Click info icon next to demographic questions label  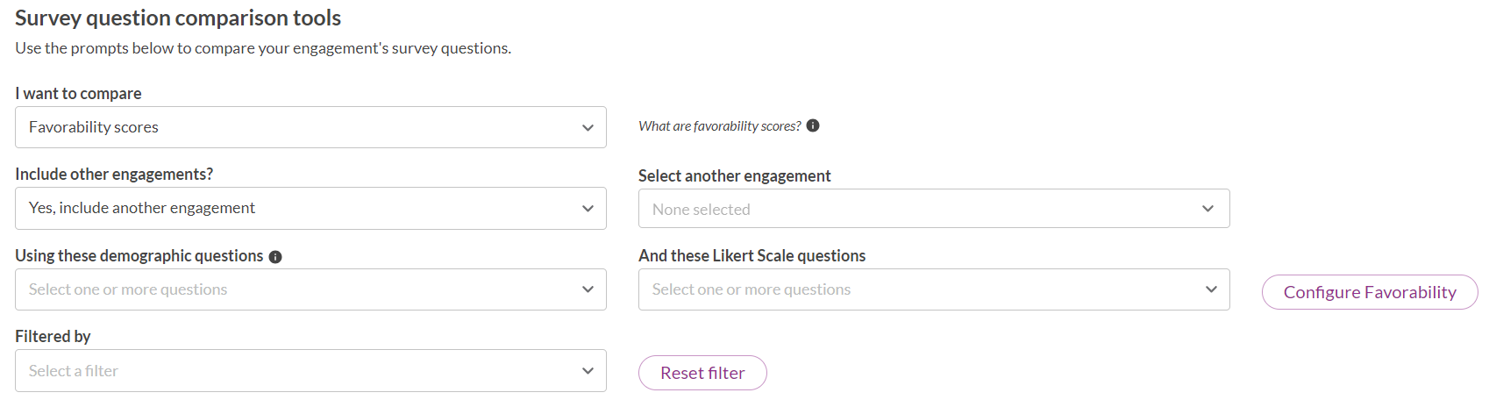point(275,257)
